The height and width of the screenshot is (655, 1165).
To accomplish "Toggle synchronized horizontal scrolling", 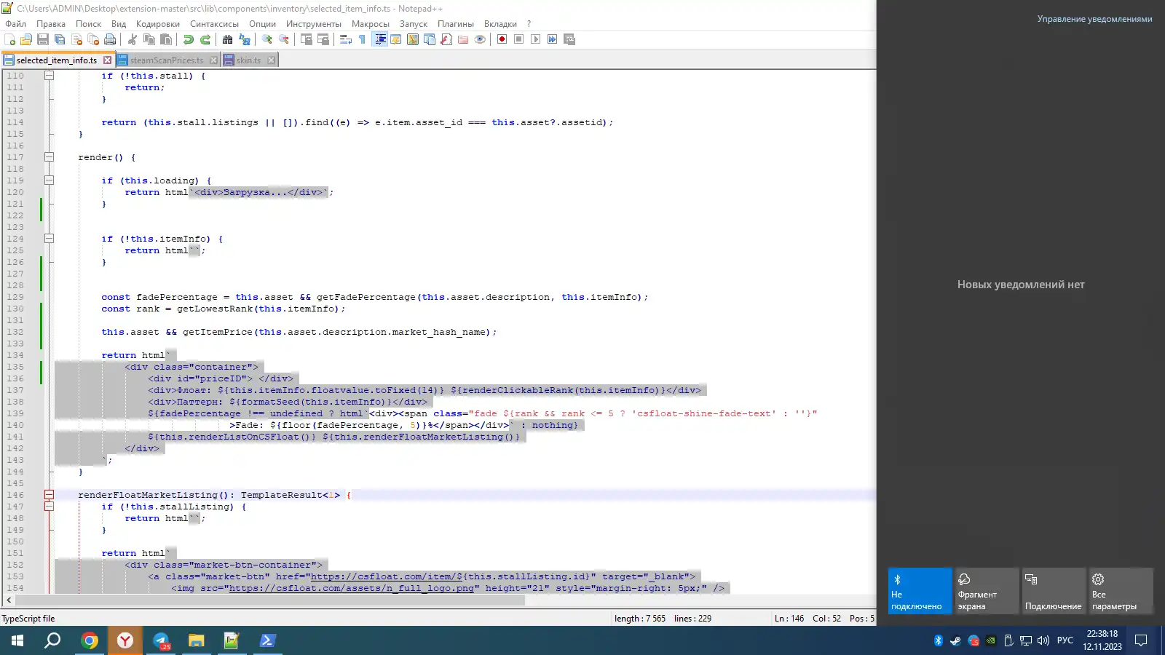I will tap(323, 39).
